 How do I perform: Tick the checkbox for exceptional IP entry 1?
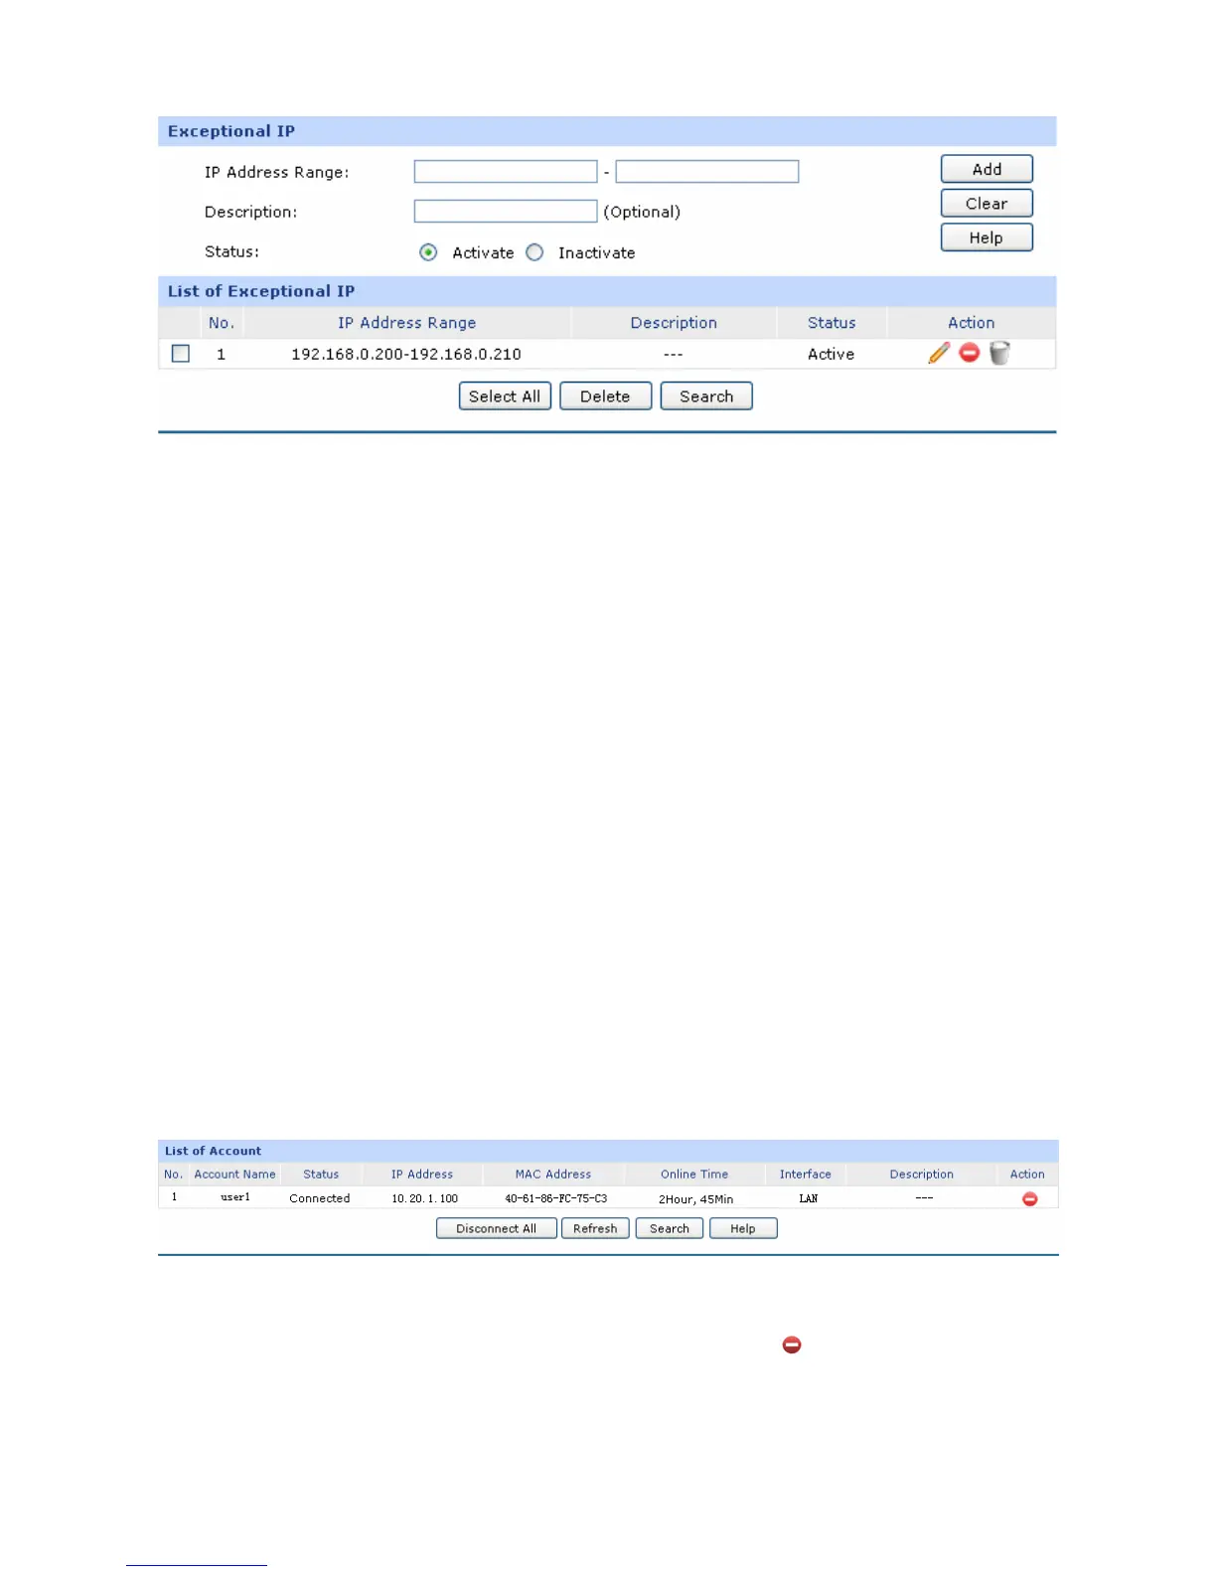coord(181,354)
